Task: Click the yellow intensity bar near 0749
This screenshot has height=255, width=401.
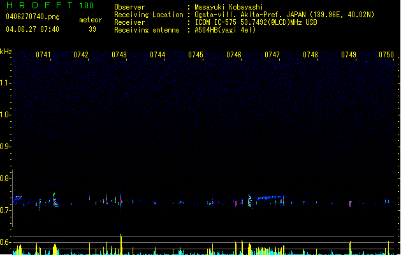Action: [x=350, y=248]
